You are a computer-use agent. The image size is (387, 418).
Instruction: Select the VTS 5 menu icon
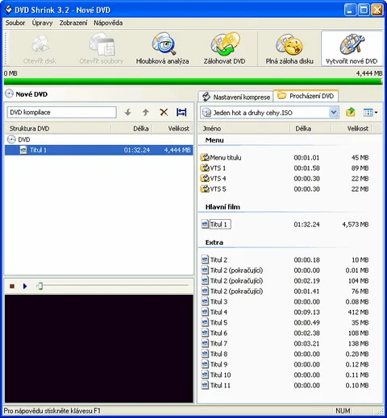point(205,188)
